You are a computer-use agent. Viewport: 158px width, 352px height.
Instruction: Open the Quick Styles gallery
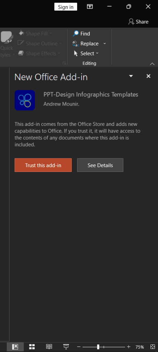pyautogui.click(x=7, y=44)
